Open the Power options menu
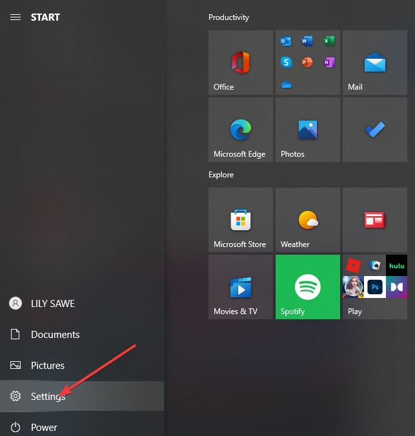Image resolution: width=415 pixels, height=436 pixels. click(82, 427)
